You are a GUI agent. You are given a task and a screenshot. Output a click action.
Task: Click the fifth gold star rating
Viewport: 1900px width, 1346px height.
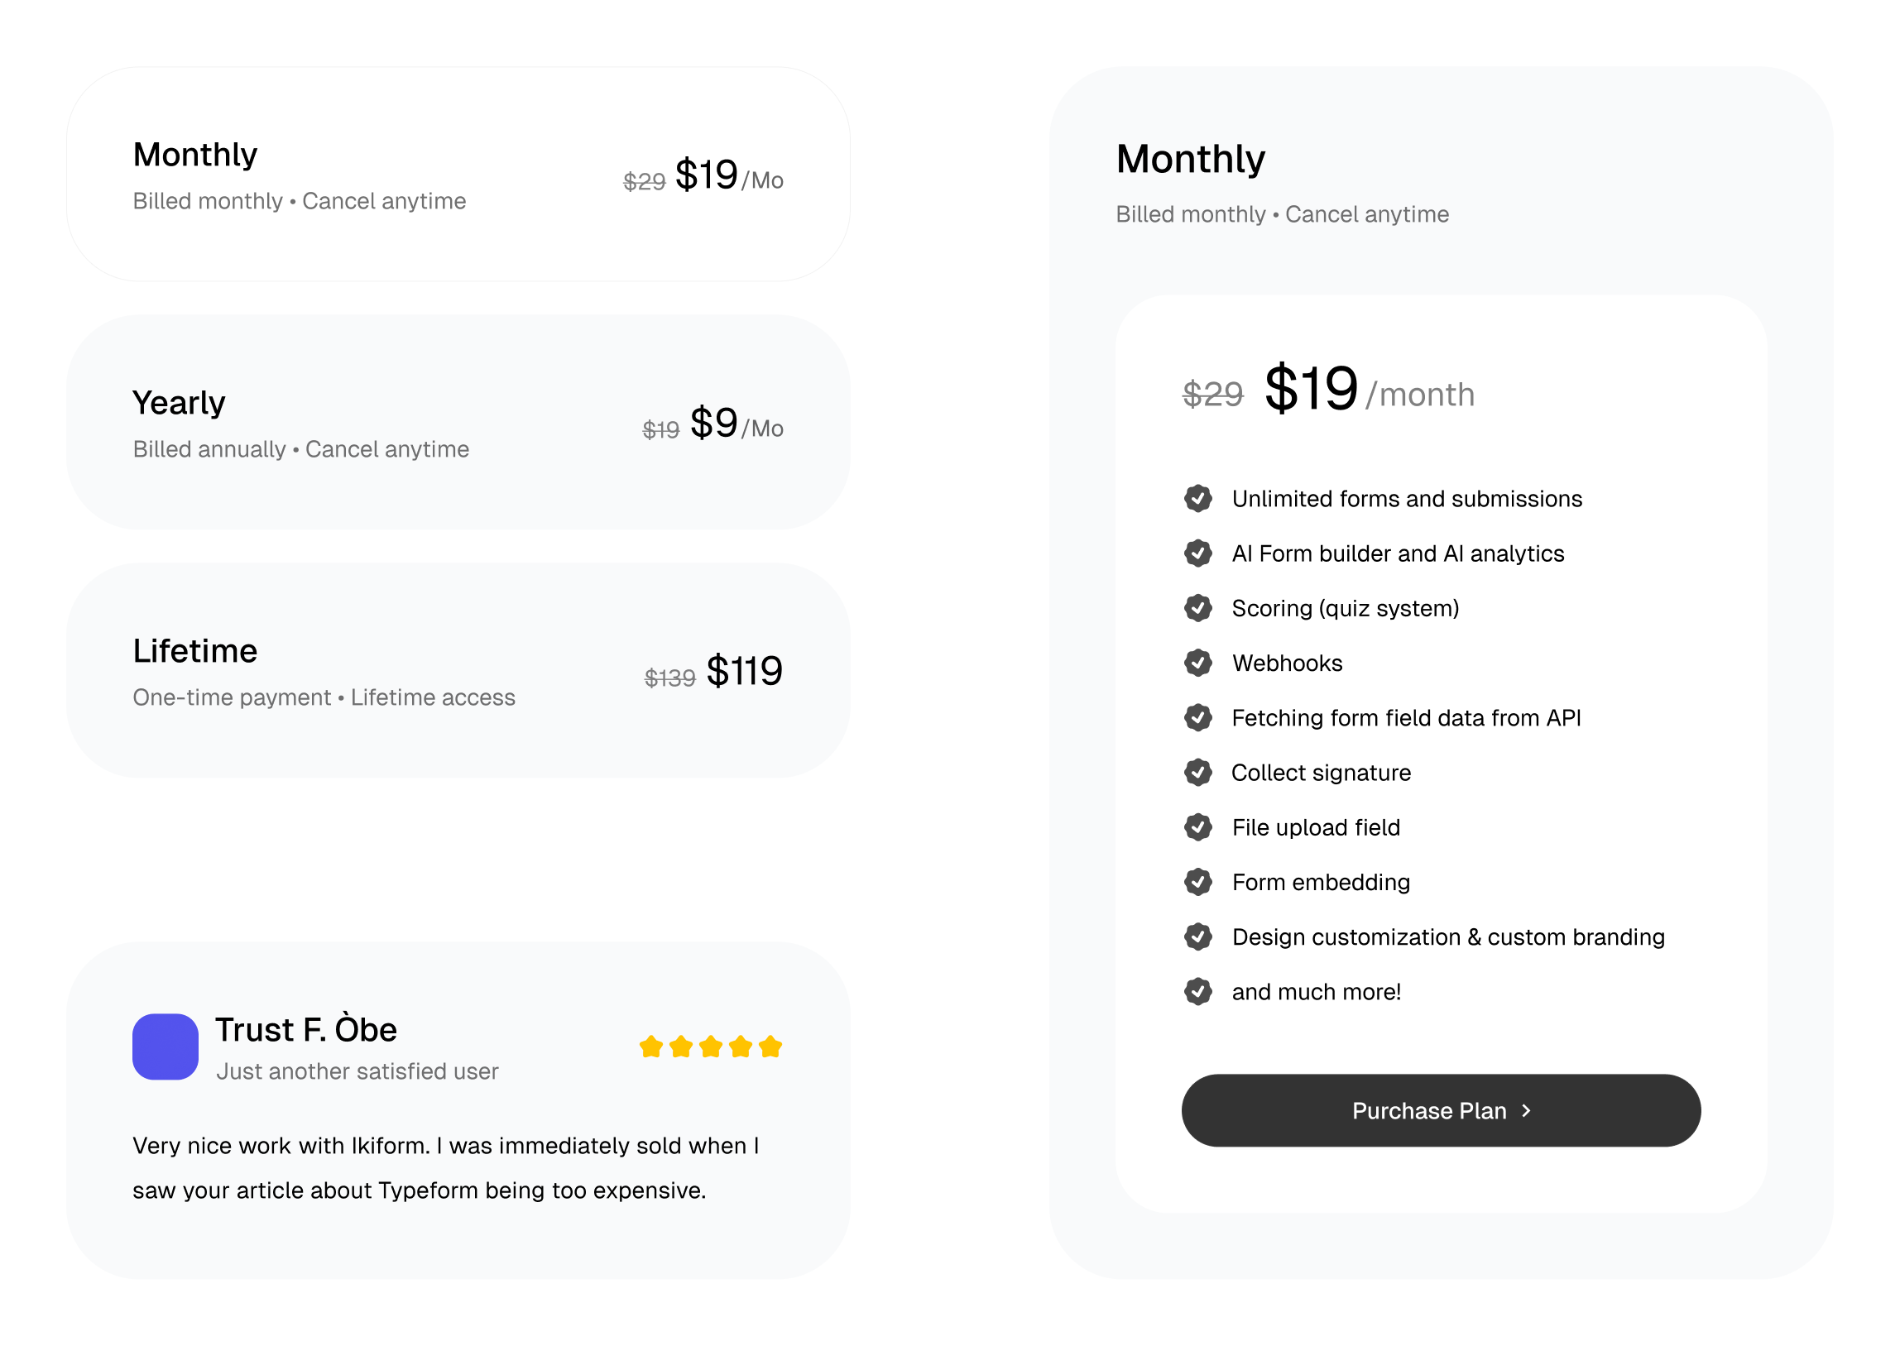(x=770, y=1046)
